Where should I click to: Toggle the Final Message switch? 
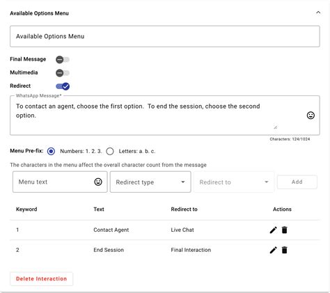pyautogui.click(x=63, y=60)
